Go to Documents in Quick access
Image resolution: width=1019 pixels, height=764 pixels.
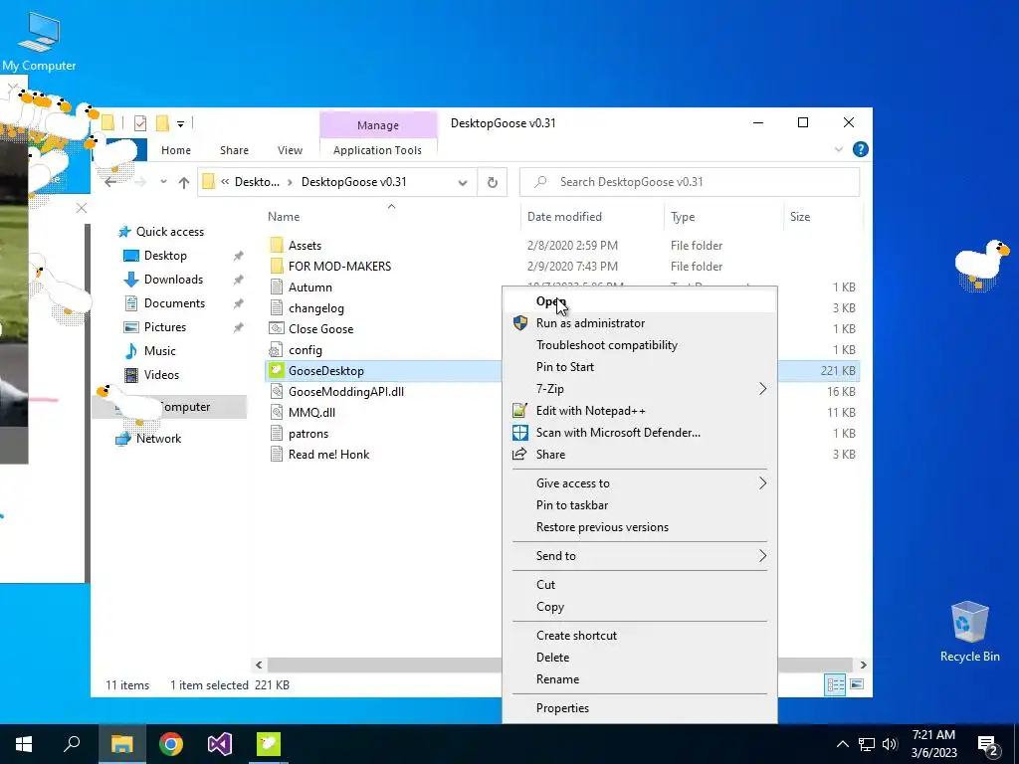tap(174, 302)
